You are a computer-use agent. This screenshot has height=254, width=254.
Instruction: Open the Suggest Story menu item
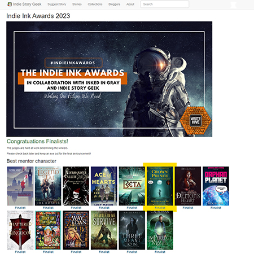(x=57, y=4)
